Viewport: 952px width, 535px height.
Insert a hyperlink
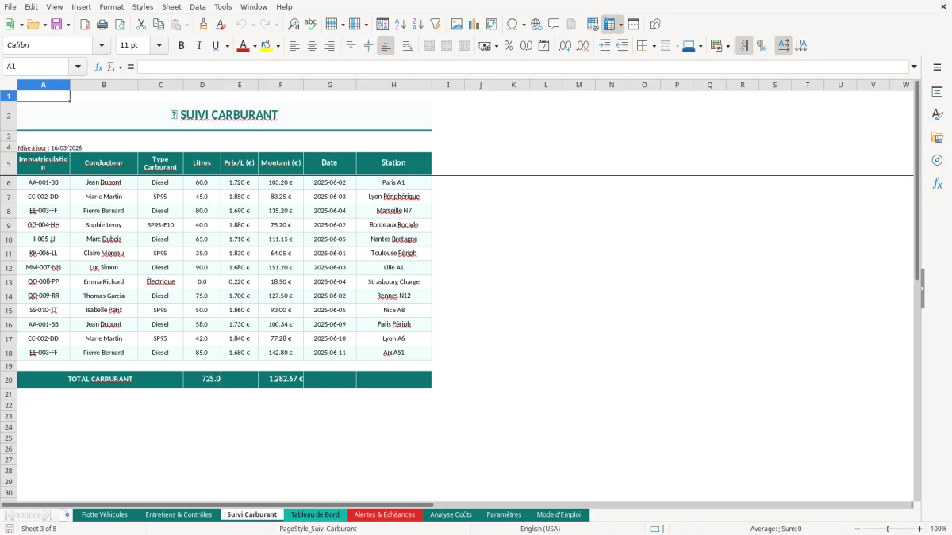(x=536, y=25)
